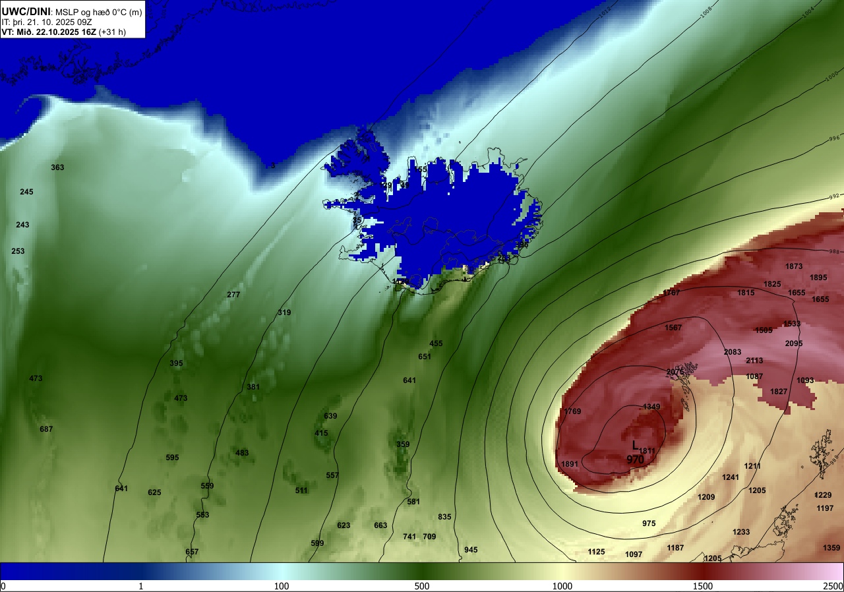The image size is (844, 592).
Task: Click the central pressure value 970
Action: click(636, 459)
